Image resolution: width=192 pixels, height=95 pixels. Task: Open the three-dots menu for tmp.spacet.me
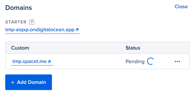coord(177,62)
